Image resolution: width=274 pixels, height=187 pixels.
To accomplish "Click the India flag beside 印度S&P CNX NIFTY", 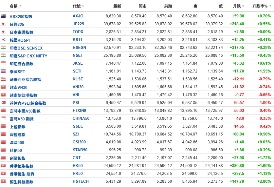I will (x=3, y=55).
